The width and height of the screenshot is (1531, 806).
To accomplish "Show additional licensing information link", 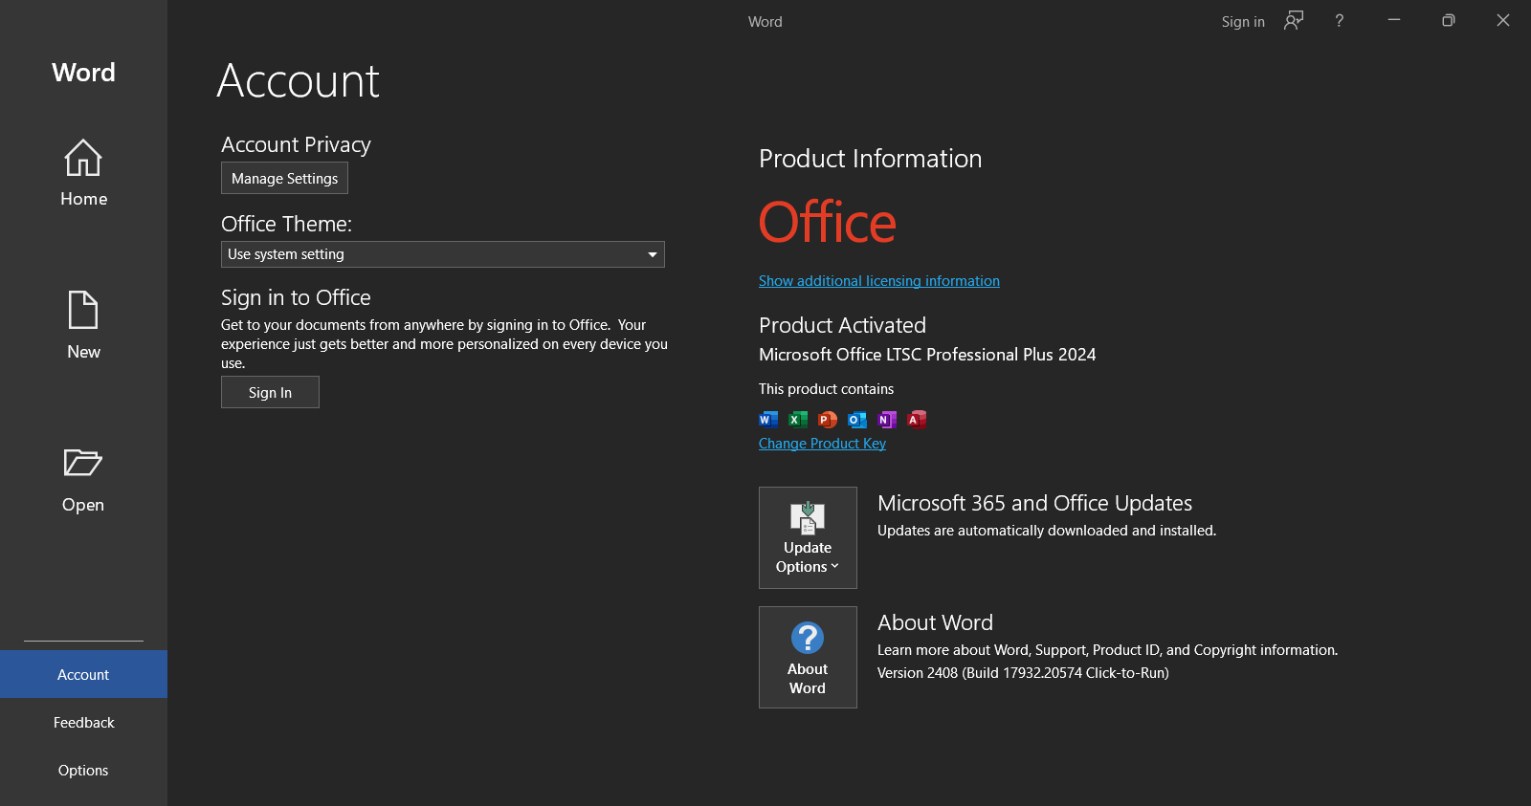I will coord(878,281).
